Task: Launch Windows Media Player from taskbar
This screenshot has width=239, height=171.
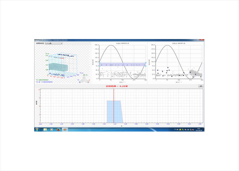Action: [x=51, y=129]
